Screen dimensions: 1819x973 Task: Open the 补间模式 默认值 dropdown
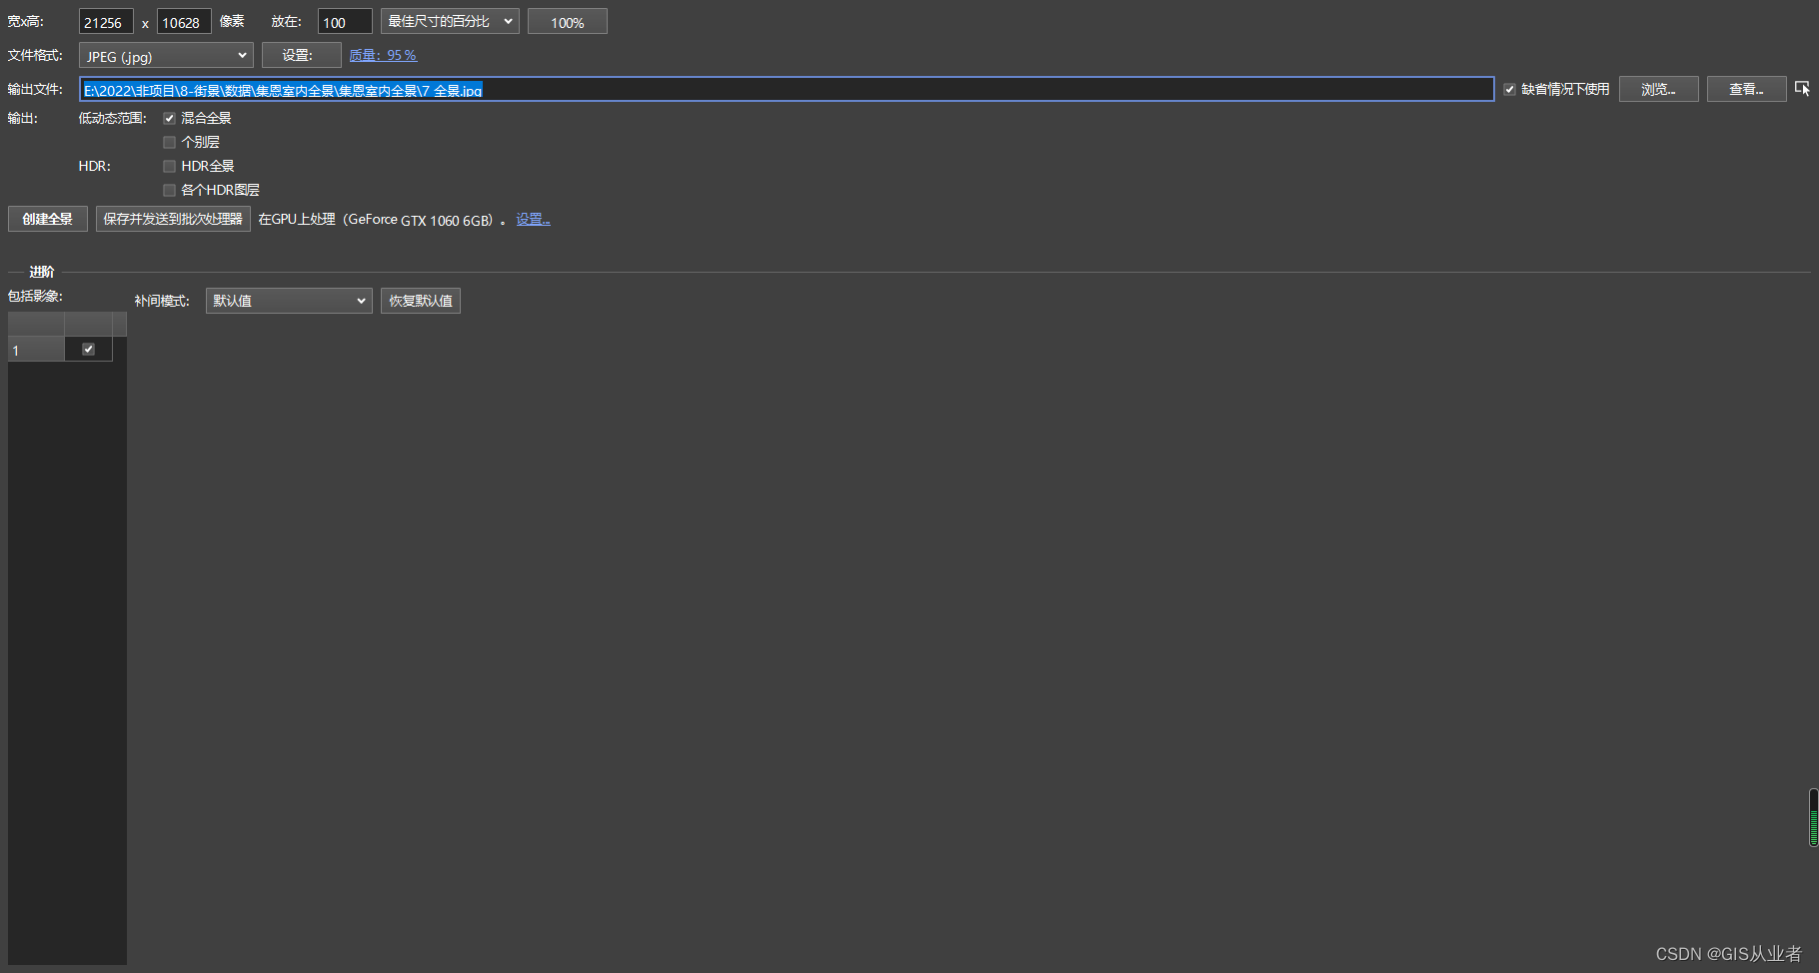point(289,301)
